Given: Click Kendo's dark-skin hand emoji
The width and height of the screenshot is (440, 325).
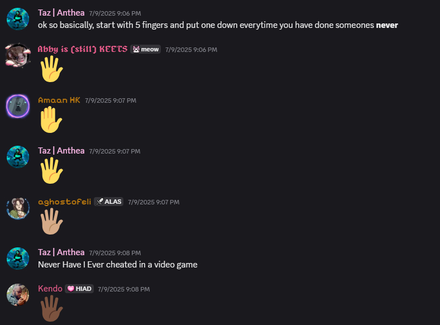Looking at the screenshot, I should pos(51,309).
